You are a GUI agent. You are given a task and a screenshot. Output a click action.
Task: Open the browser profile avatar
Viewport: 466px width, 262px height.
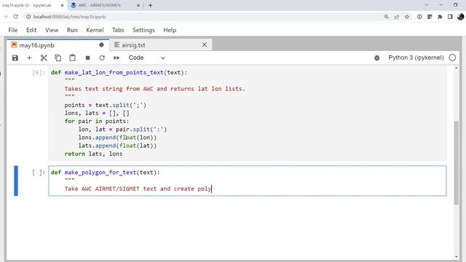coord(461,17)
